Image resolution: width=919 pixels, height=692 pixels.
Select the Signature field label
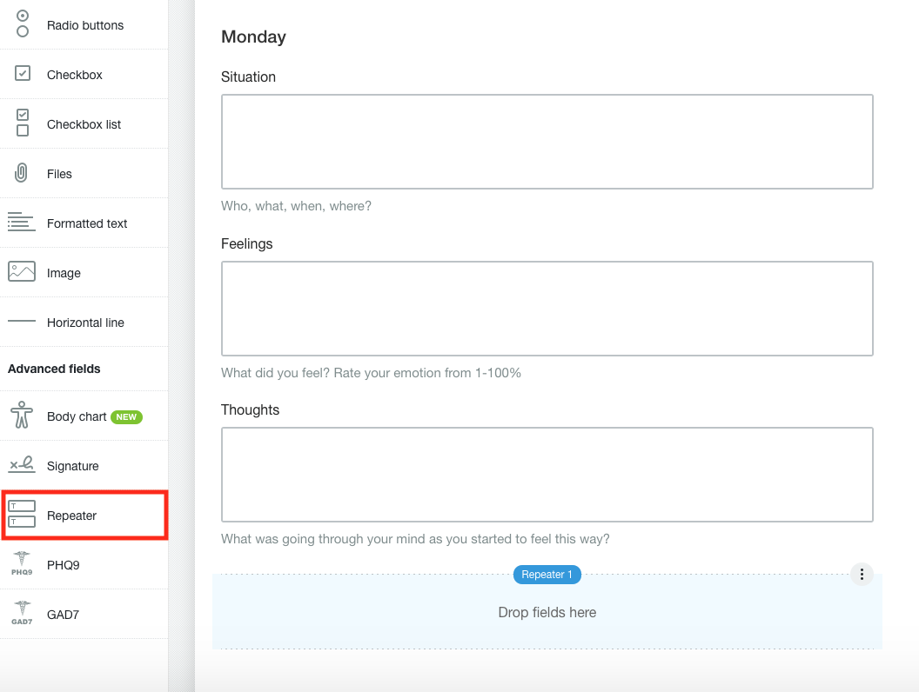point(73,466)
